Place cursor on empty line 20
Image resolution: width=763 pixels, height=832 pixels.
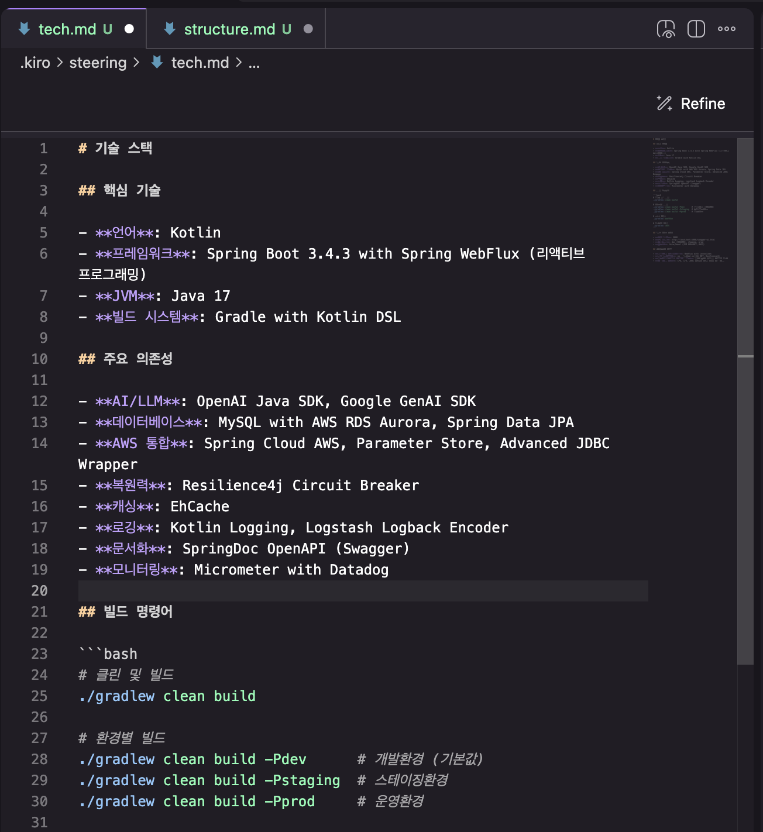(363, 590)
